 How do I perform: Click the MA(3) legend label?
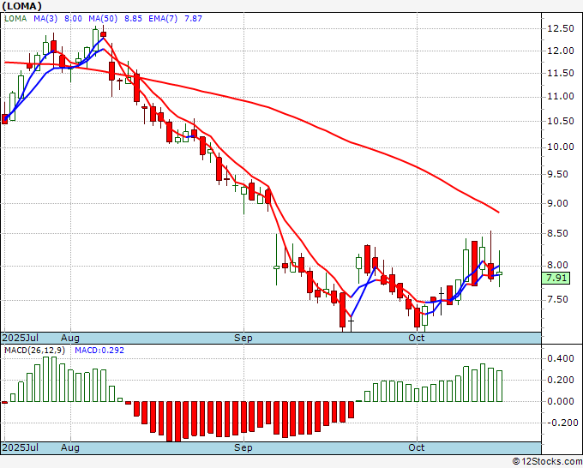(45, 19)
